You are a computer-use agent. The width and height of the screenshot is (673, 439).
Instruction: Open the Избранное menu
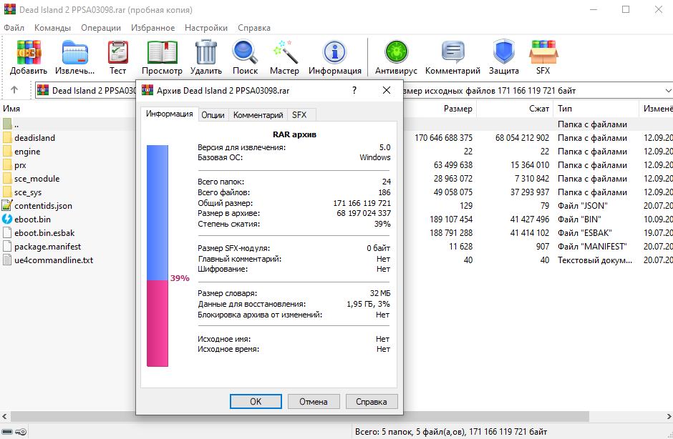click(152, 28)
